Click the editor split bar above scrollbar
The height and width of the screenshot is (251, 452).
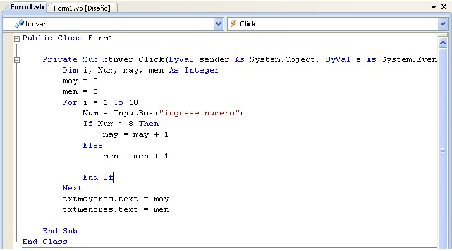443,35
